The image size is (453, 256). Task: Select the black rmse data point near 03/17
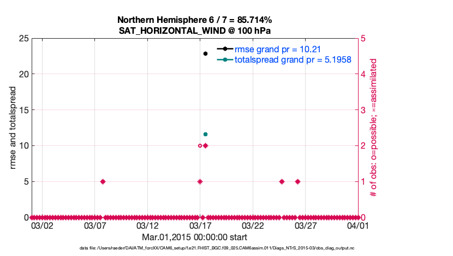[205, 53]
